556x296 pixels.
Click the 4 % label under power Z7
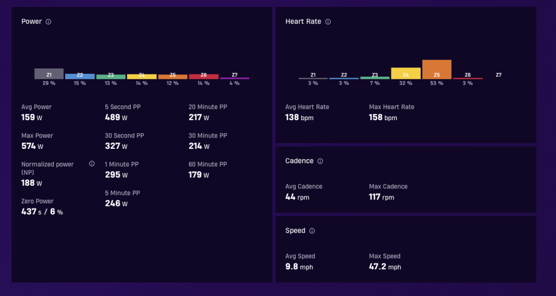pos(235,83)
